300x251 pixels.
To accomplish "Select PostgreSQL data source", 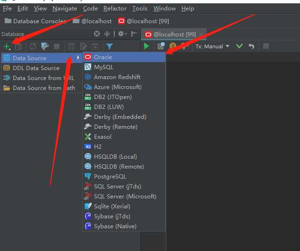I will tap(124, 177).
